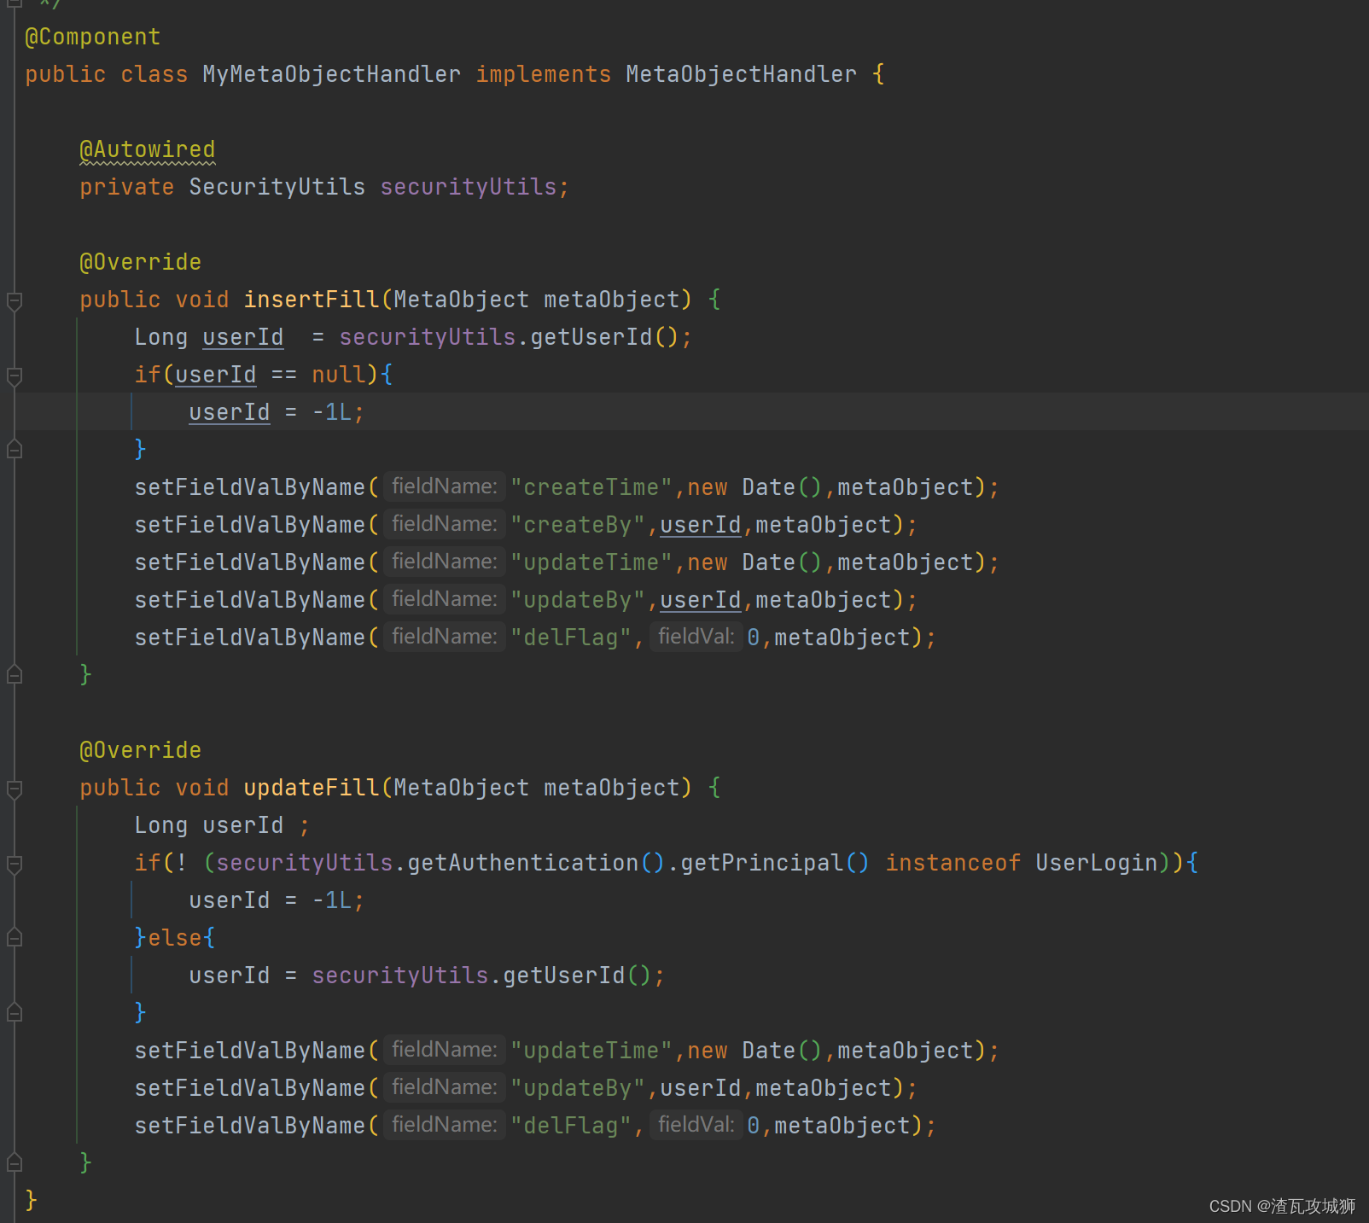Click "updateTime" string in updateFill method
Image resolution: width=1369 pixels, height=1223 pixels.
591,1051
